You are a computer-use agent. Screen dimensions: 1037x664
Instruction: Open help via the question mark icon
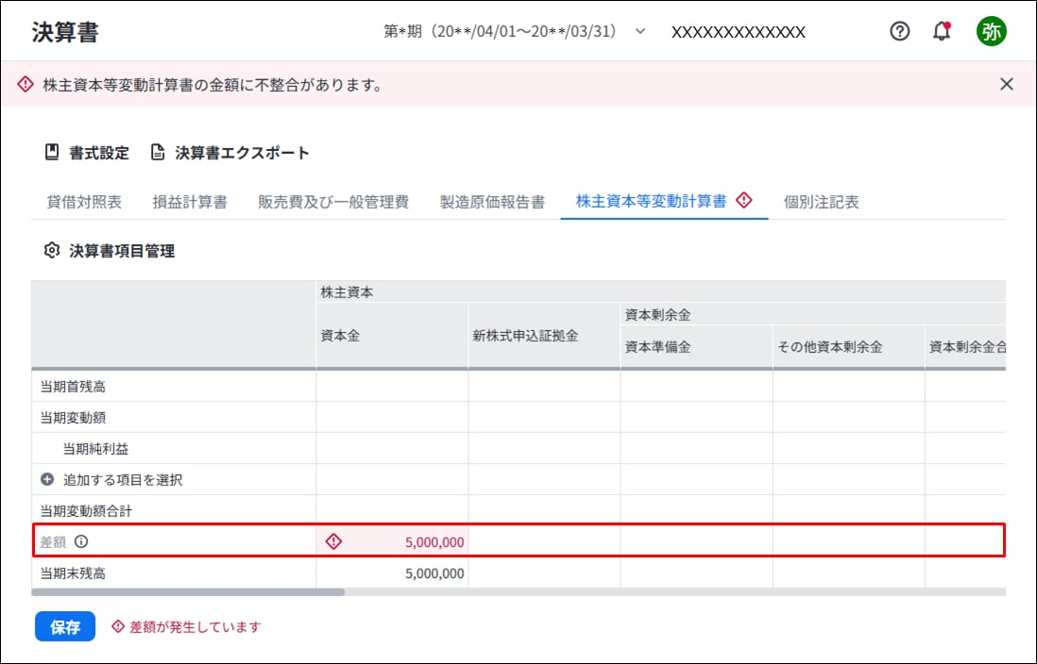pyautogui.click(x=899, y=31)
